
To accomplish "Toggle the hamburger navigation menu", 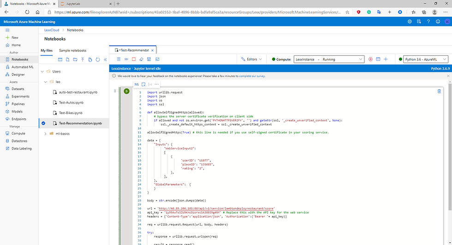I will [7, 30].
